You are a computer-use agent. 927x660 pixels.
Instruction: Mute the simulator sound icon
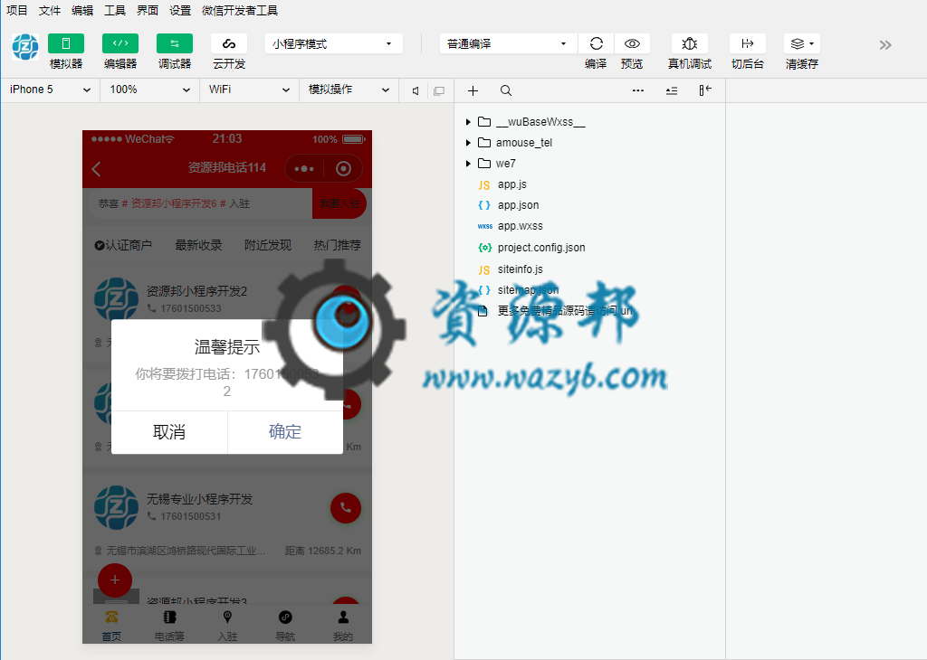point(416,90)
